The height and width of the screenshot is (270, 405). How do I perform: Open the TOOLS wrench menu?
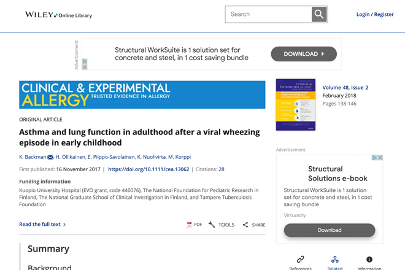tap(212, 225)
